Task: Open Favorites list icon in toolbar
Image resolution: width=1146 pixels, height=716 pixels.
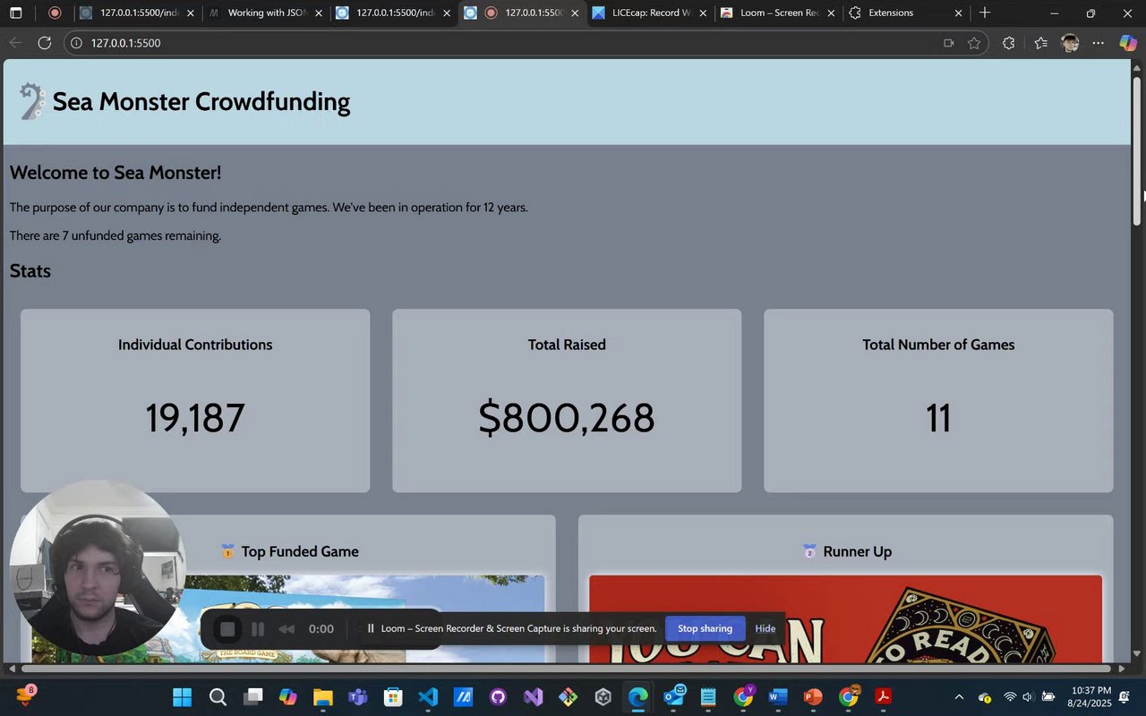Action: (1040, 43)
